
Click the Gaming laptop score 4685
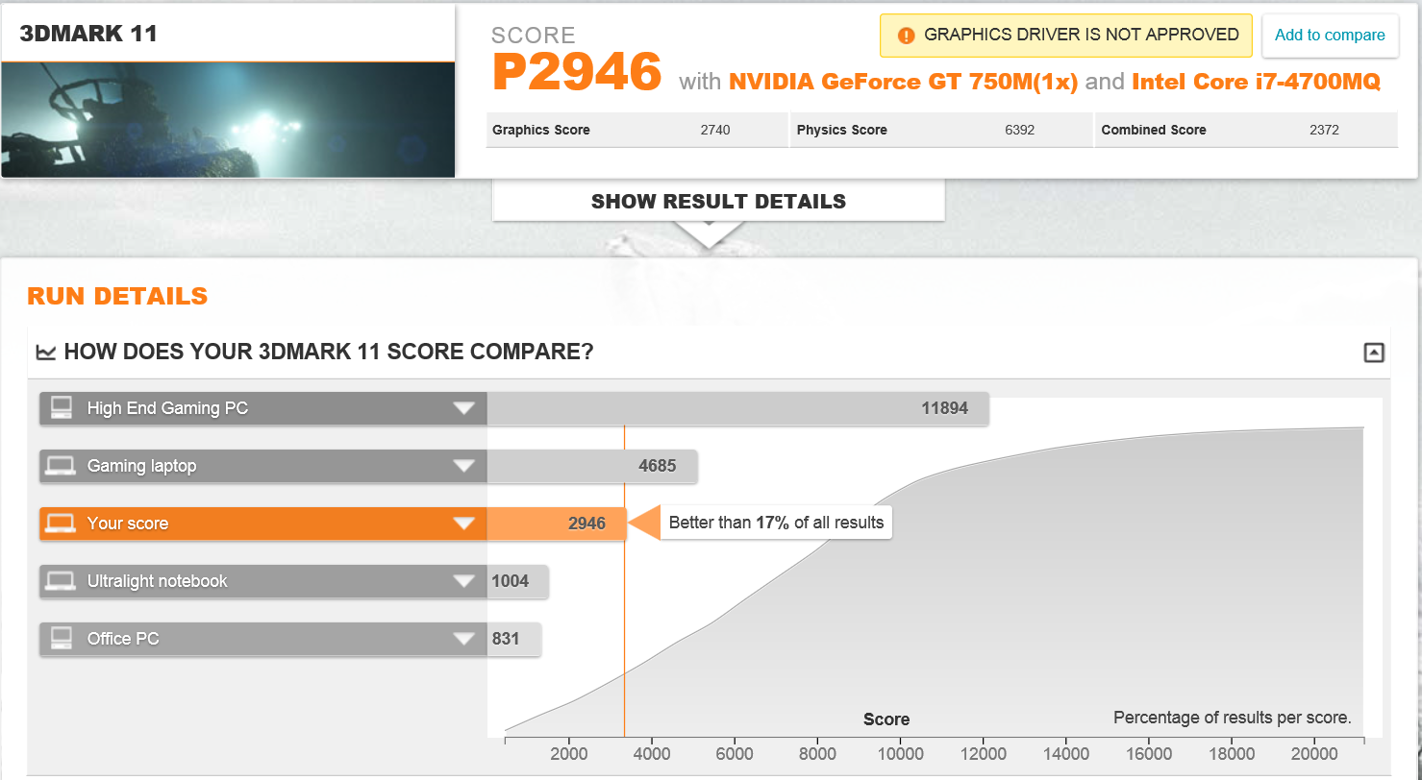(x=658, y=466)
